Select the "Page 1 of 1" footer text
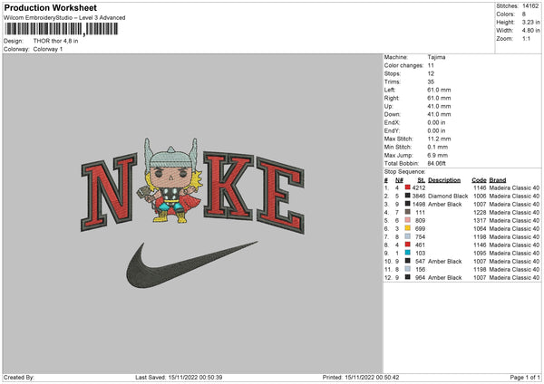 point(525,377)
